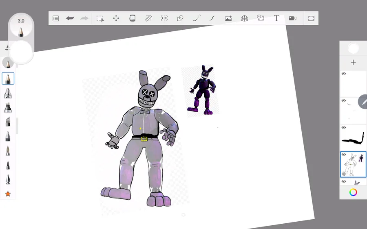Select the black ink pen brush
The width and height of the screenshot is (367, 229).
(x=8, y=165)
